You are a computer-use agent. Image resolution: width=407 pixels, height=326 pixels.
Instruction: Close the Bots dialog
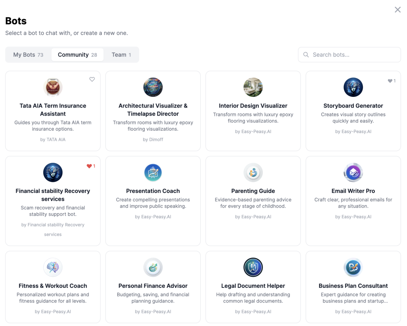point(397,10)
